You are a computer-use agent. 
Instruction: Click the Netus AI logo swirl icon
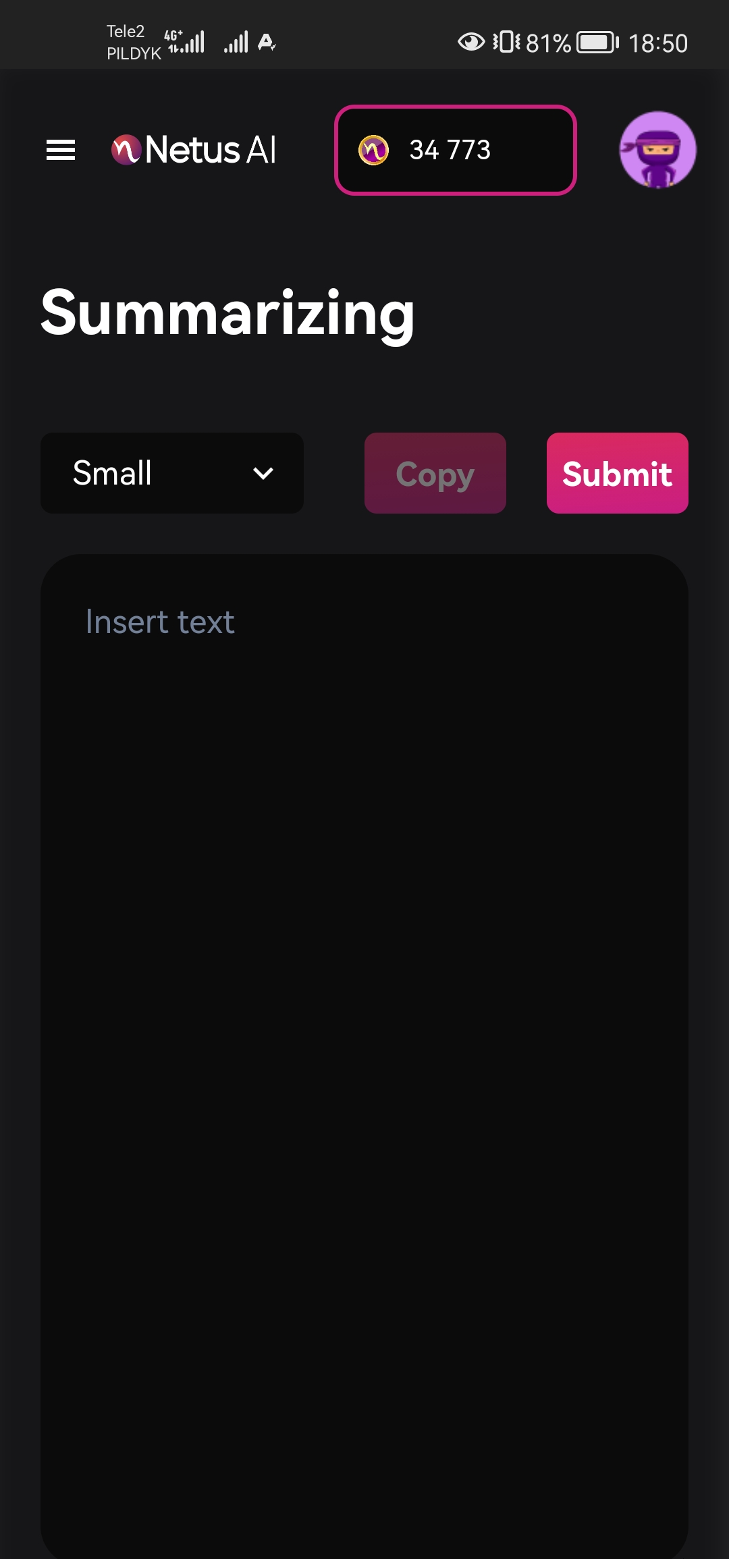[x=126, y=150]
